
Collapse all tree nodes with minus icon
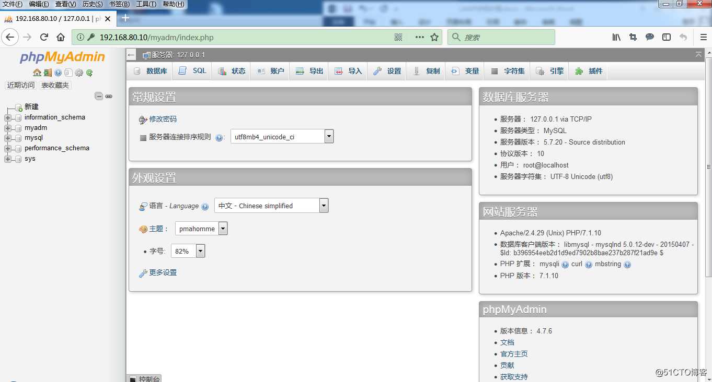point(98,96)
